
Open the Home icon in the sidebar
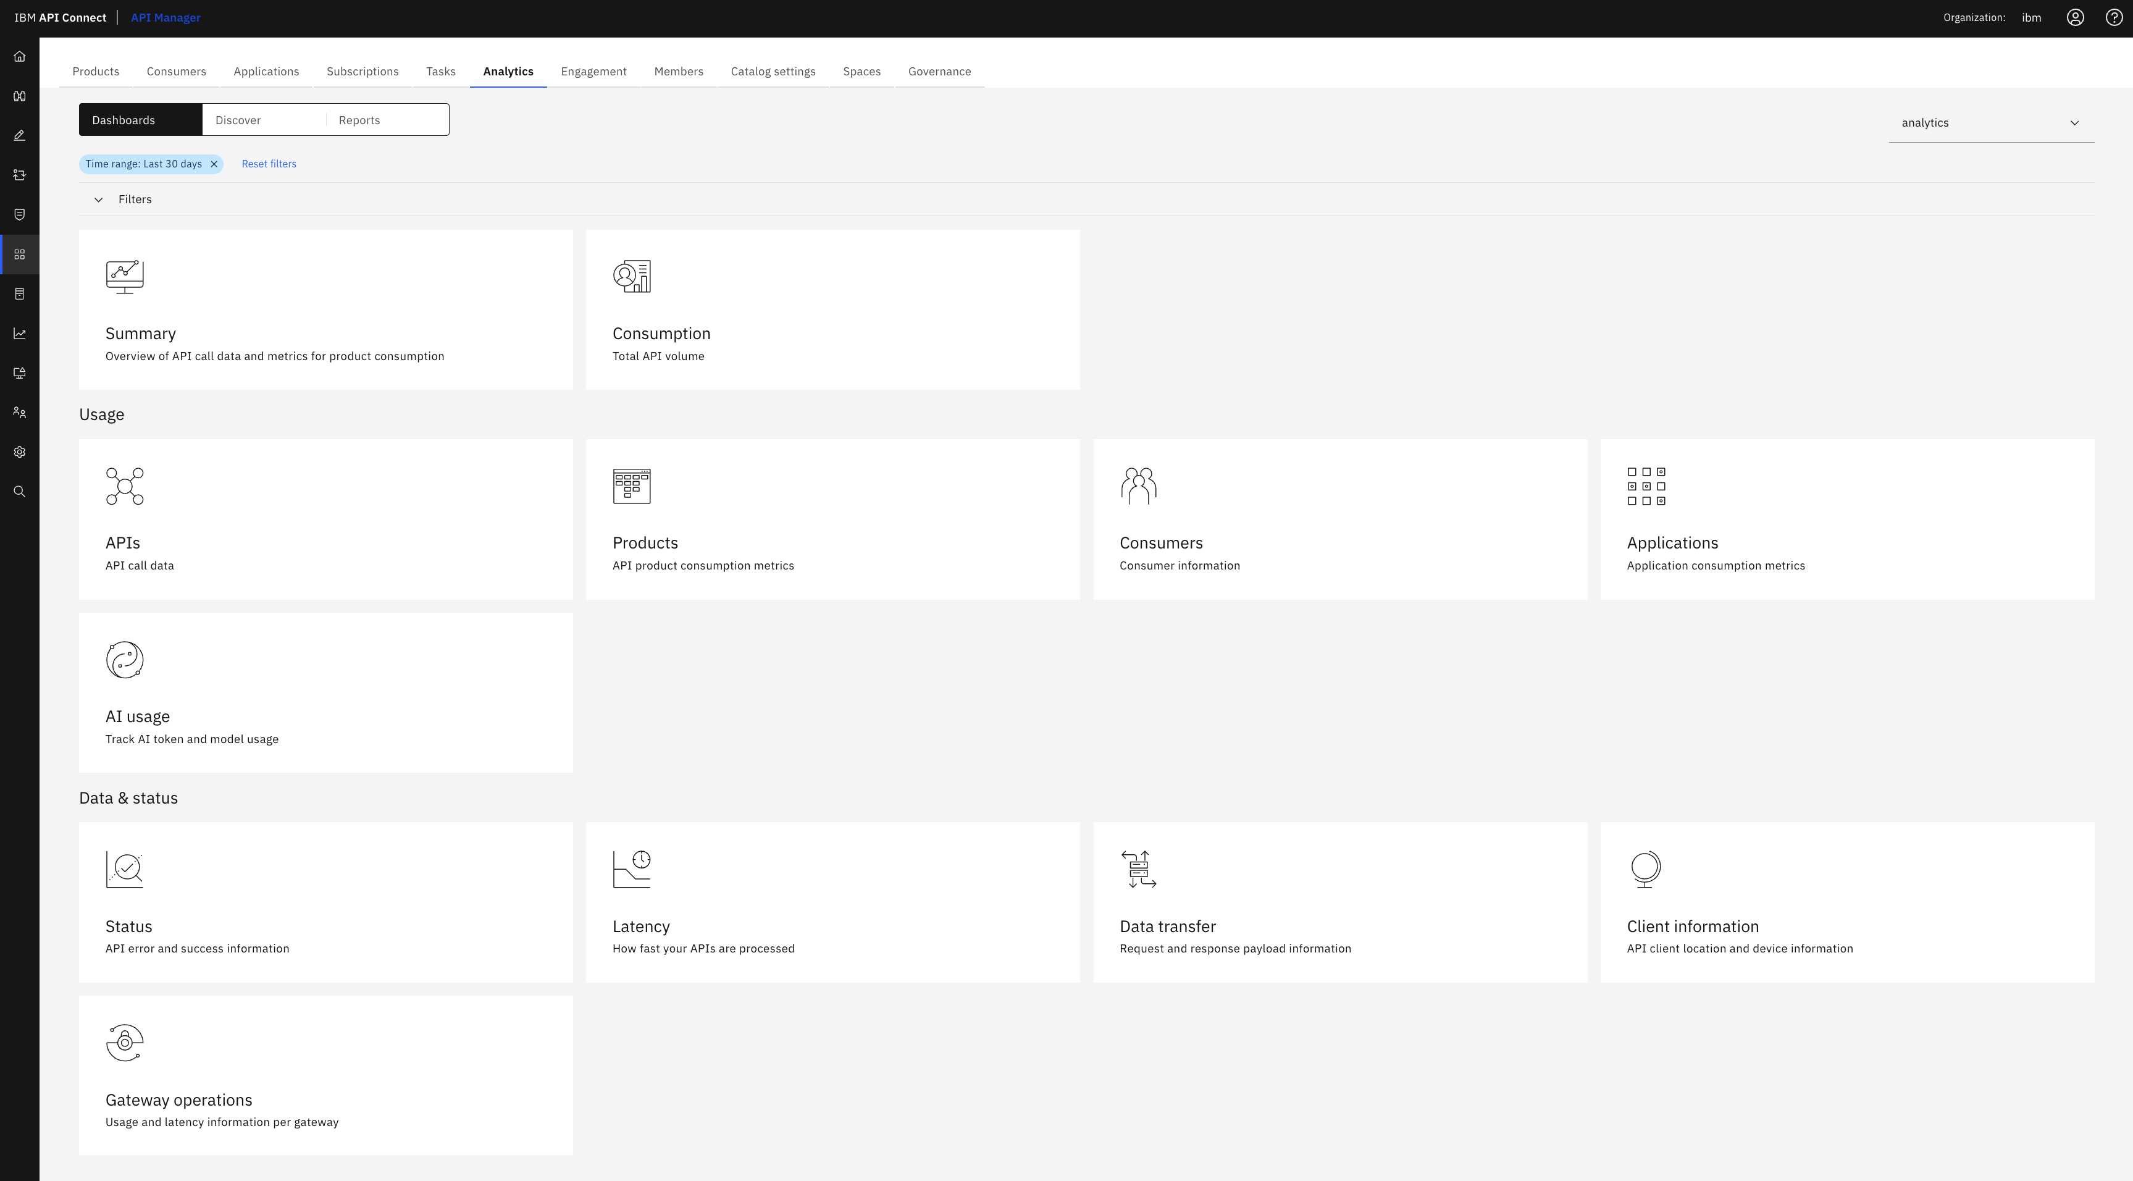19,56
